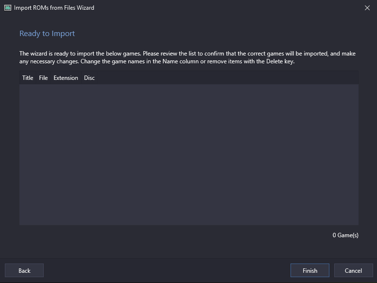Screen dimensions: 377x283
Task: Close the Import ROMs wizard window
Action: point(367,8)
